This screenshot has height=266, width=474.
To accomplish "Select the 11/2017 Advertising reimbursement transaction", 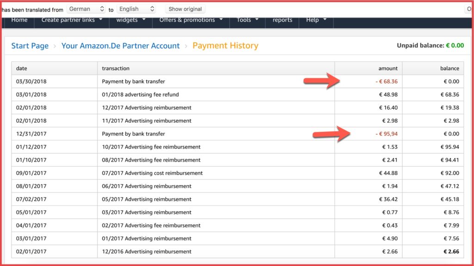I will click(216, 121).
